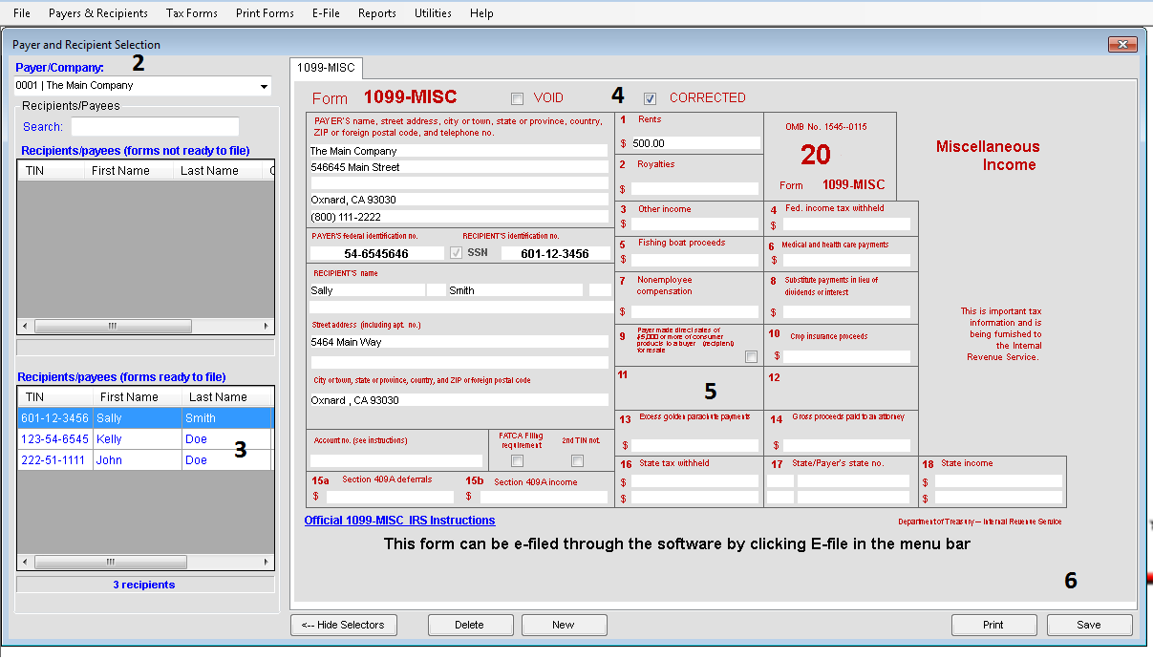Open Official 1099-MISC IRS Instructions link
Image resolution: width=1153 pixels, height=660 pixels.
coord(399,521)
